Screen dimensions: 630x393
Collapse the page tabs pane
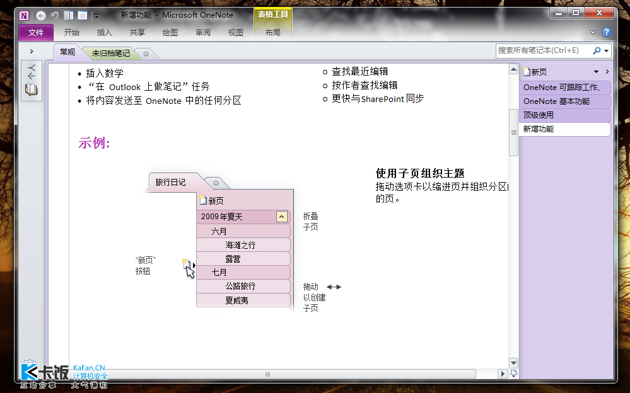click(607, 71)
